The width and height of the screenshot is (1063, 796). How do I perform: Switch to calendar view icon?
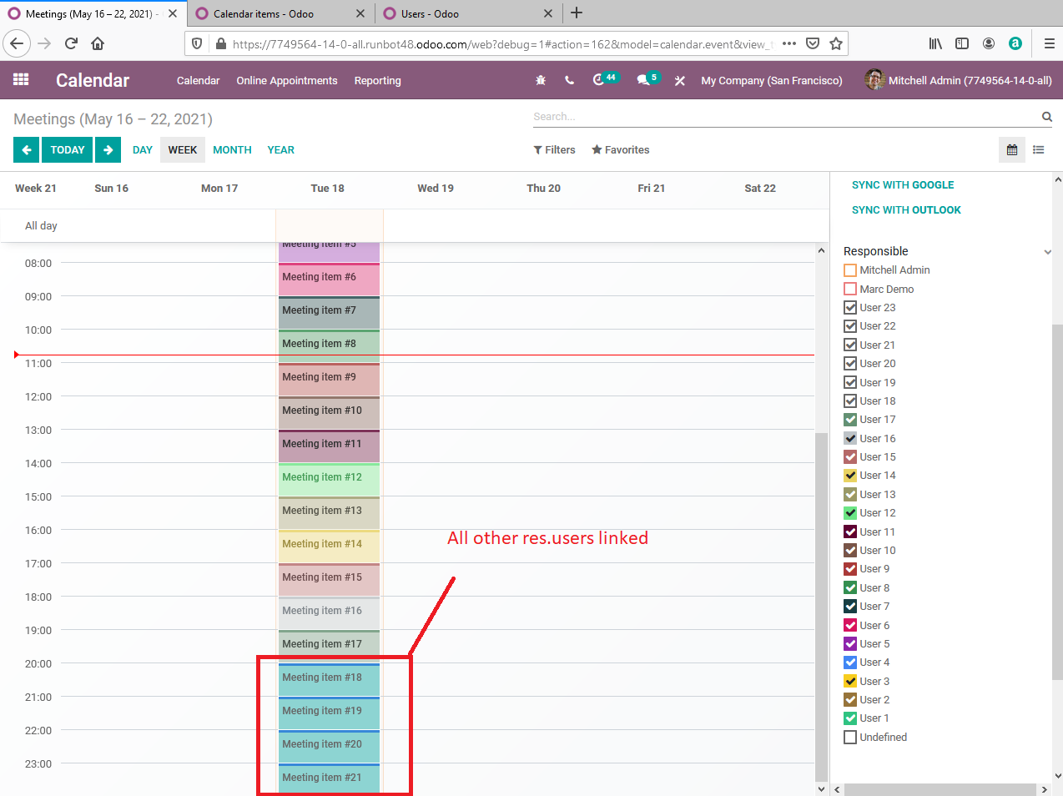(x=1011, y=149)
